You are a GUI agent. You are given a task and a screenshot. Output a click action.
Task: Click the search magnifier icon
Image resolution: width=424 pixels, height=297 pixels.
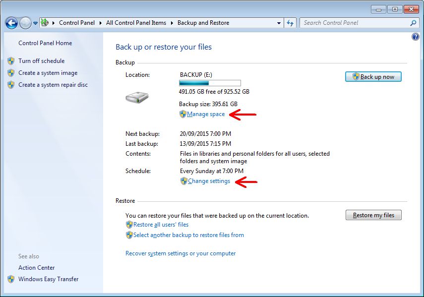[413, 23]
